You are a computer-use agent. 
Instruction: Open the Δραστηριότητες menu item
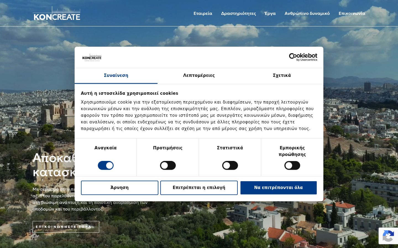[239, 14]
